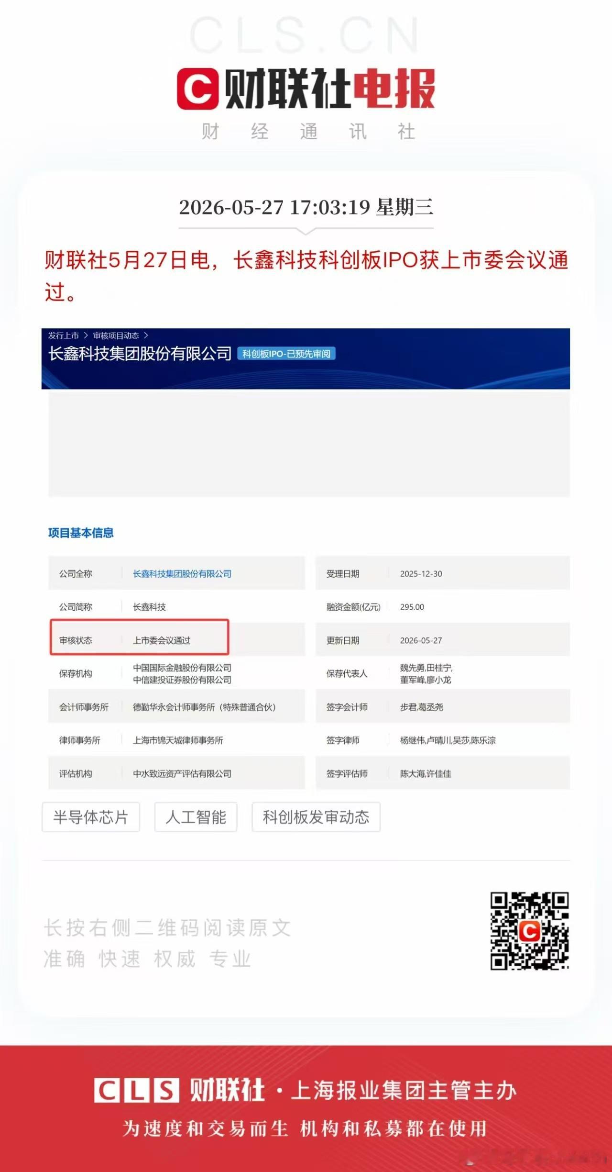Select the 人工智能 tag

tap(196, 817)
